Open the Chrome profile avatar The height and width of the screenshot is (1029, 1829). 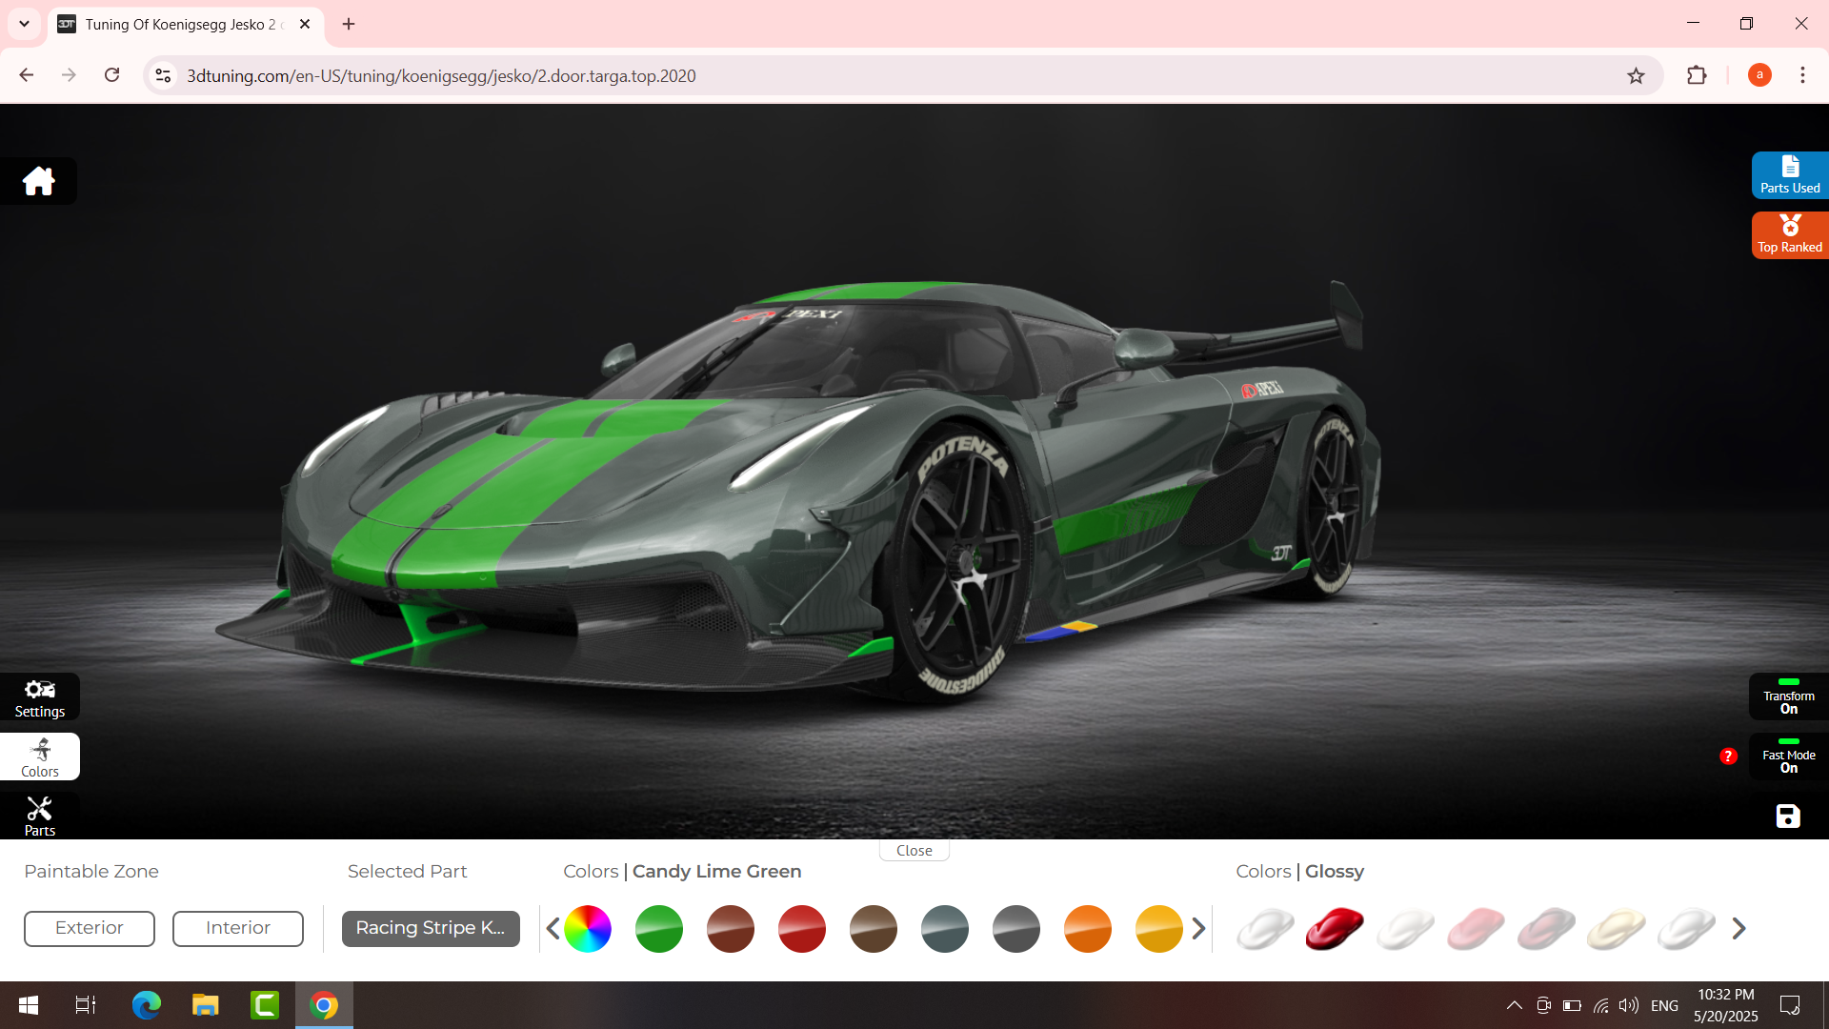[1759, 75]
